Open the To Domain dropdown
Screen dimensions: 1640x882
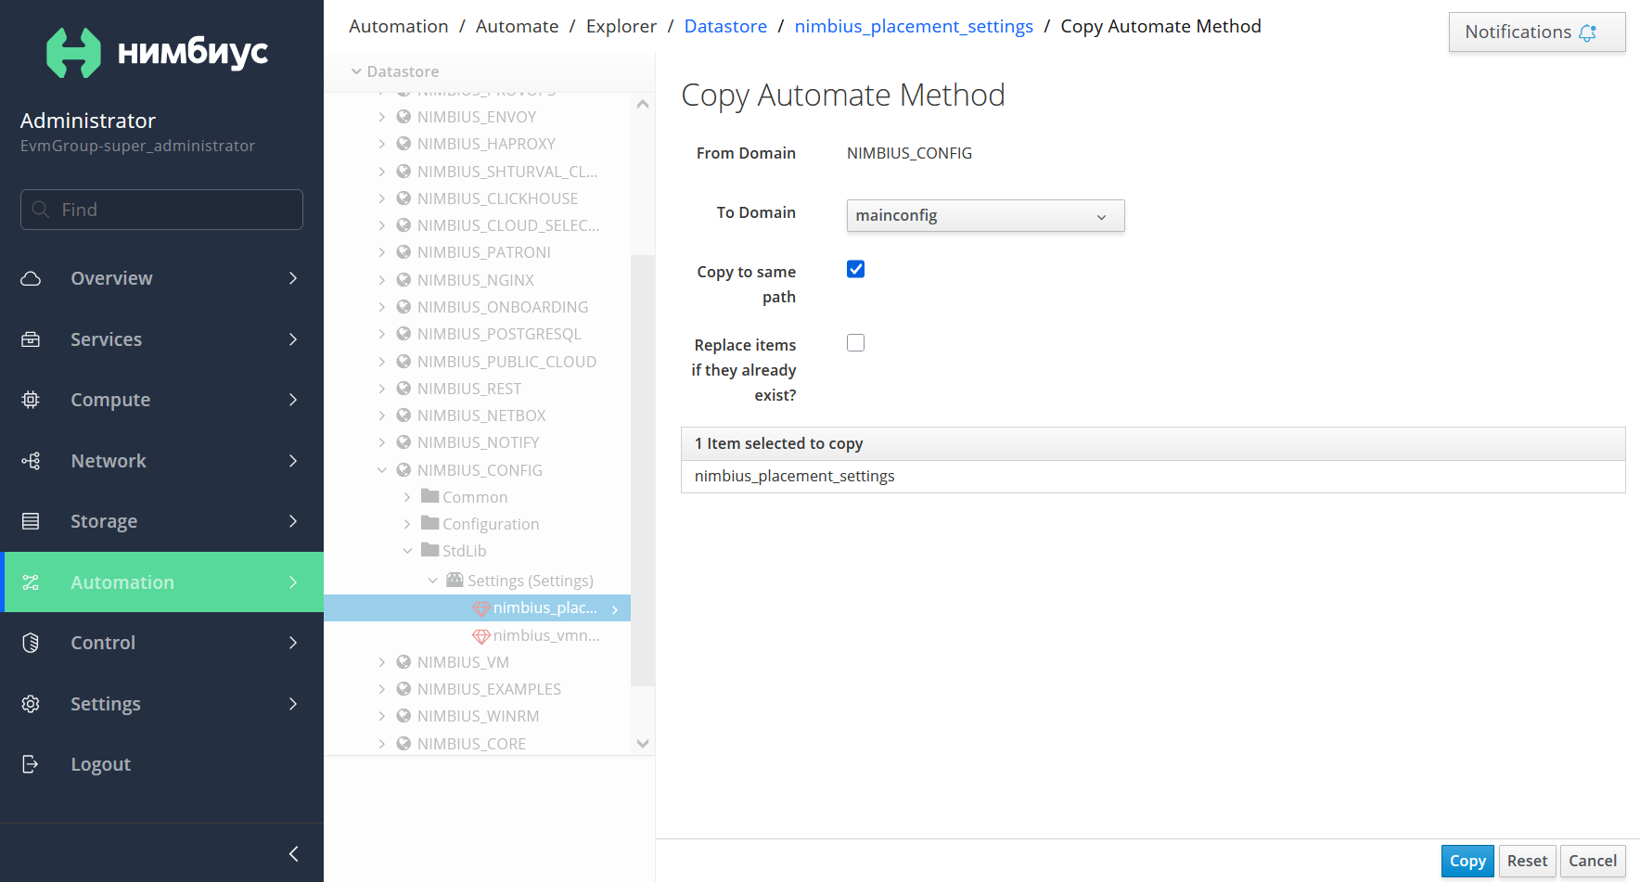(x=985, y=216)
